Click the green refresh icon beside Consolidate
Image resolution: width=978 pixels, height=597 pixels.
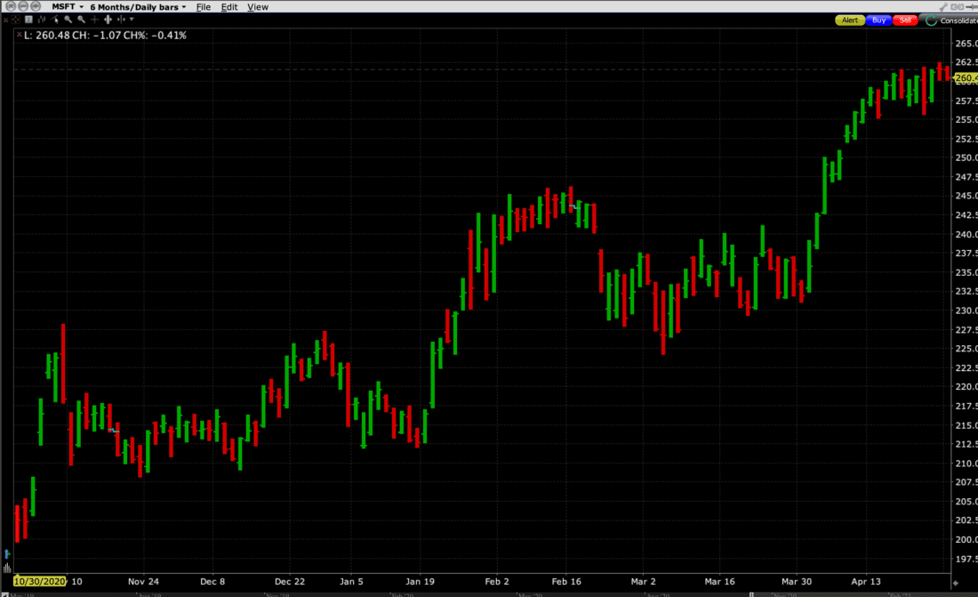tap(931, 20)
